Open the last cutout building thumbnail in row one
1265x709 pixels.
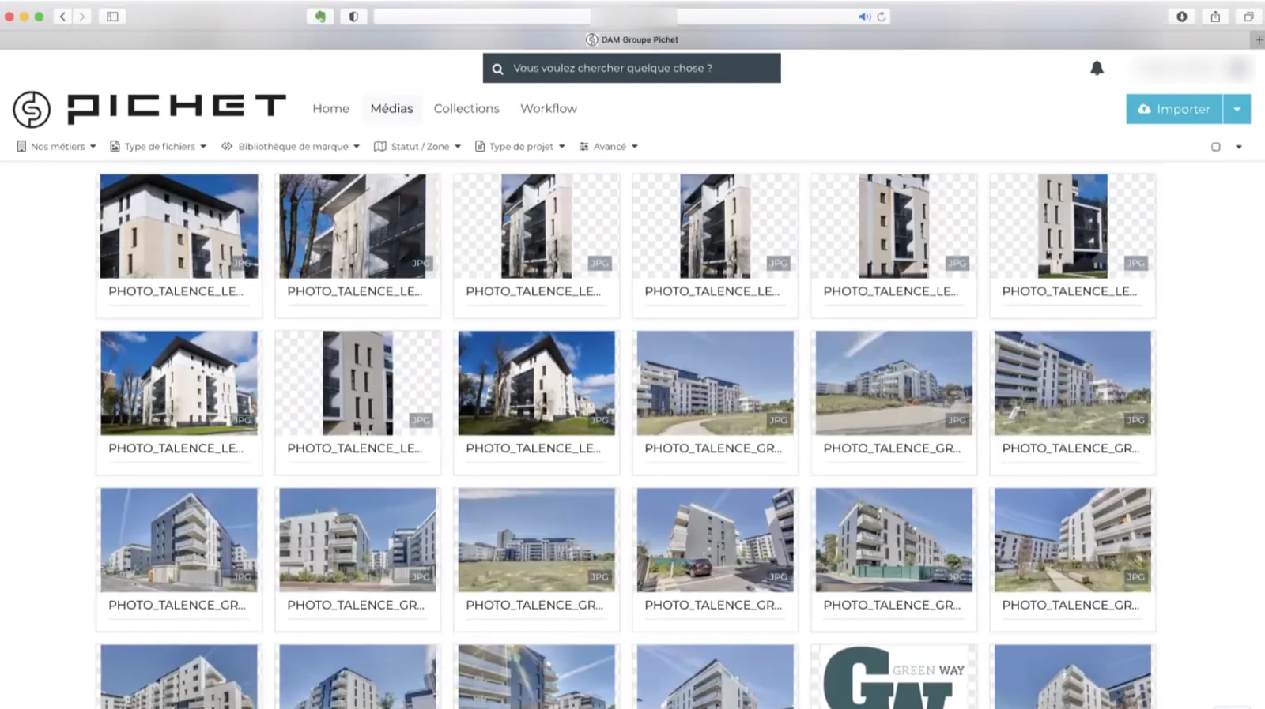pyautogui.click(x=1072, y=227)
